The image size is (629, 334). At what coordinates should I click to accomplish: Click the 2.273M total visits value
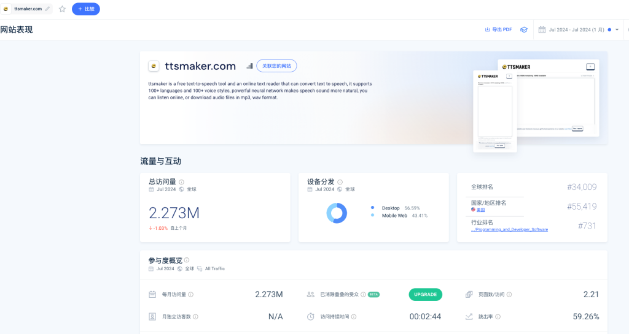[174, 213]
